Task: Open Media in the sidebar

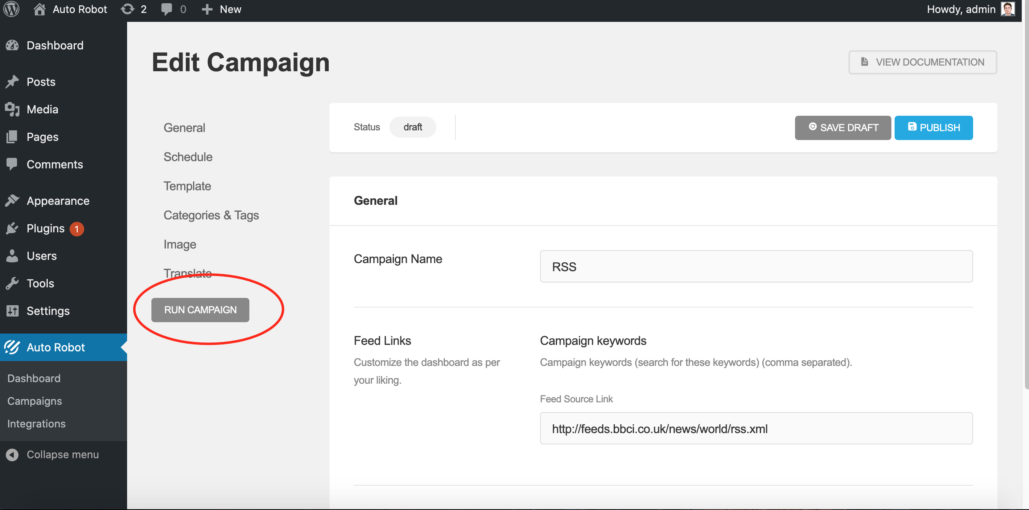Action: (x=42, y=109)
